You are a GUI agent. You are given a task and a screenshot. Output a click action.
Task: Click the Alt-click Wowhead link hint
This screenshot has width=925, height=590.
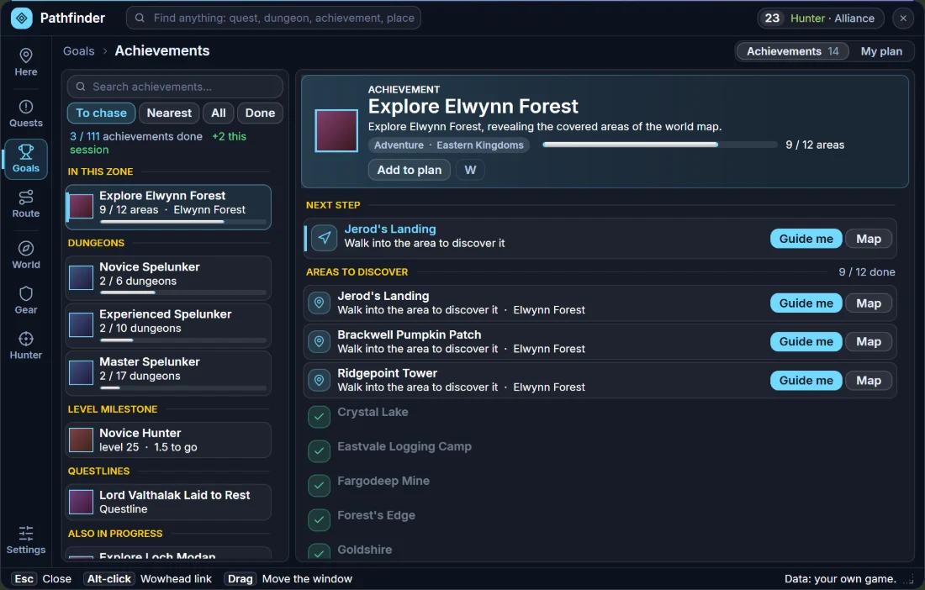coord(147,579)
